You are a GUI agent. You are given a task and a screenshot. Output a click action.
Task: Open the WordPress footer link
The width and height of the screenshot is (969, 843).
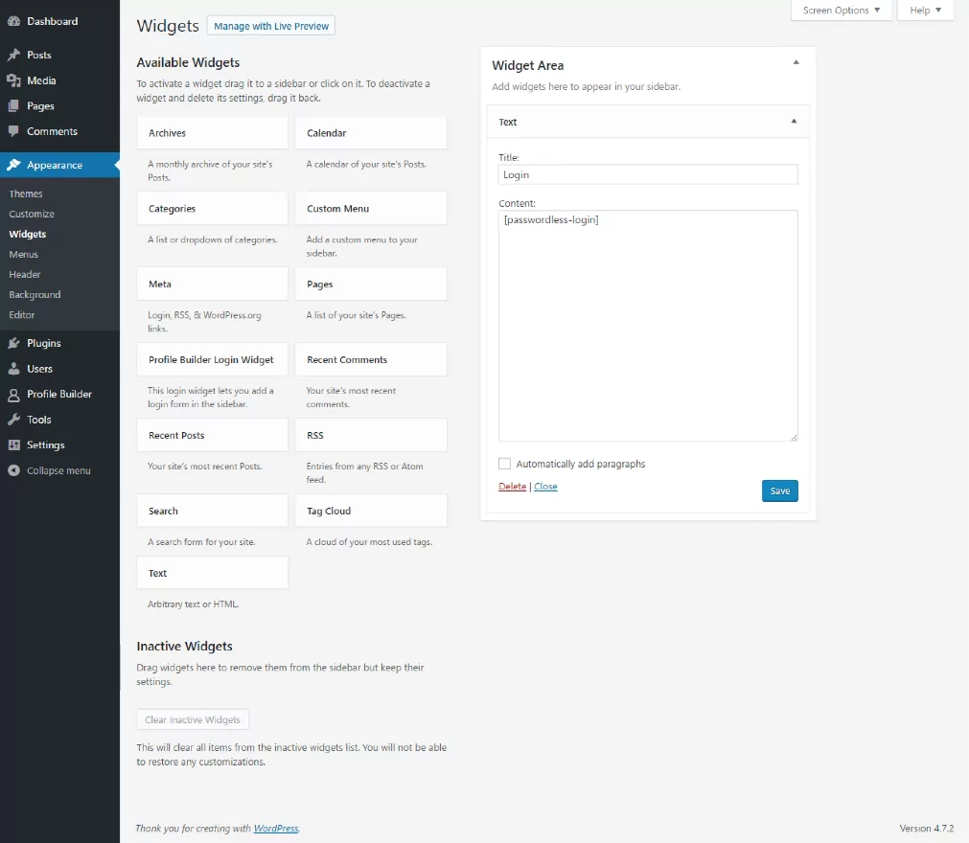pyautogui.click(x=276, y=829)
